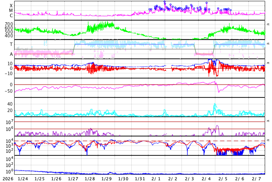Choose the 2/5 date tick label
The height and width of the screenshot is (182, 272).
pos(223,179)
